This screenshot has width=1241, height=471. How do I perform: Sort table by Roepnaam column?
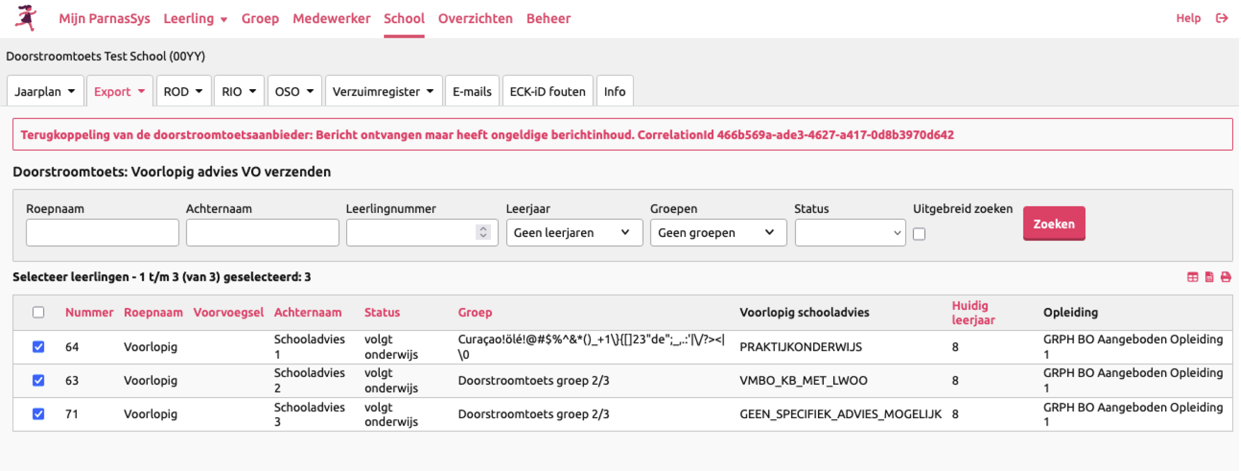coord(154,313)
